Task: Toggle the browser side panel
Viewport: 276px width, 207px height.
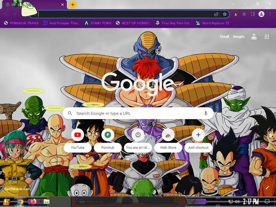Action: tap(253, 14)
